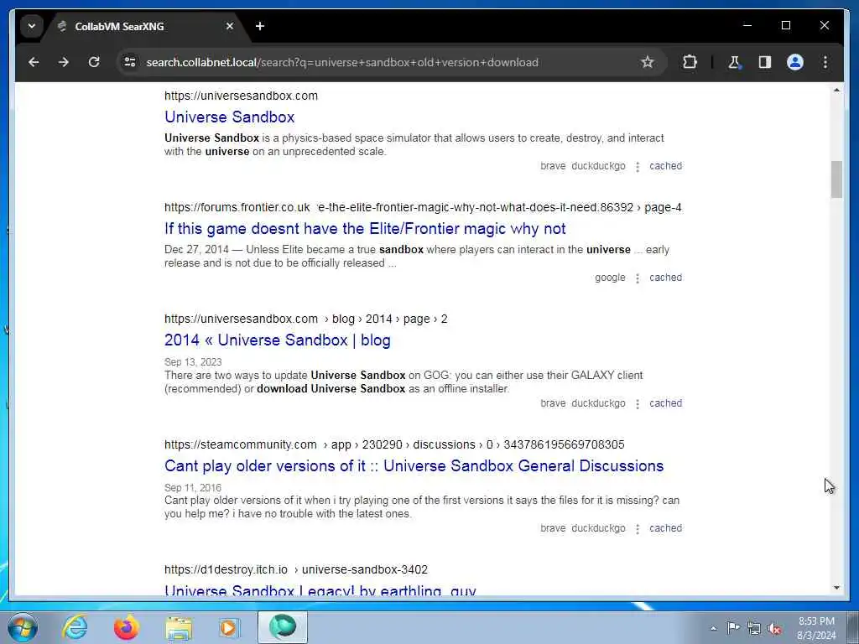Expand more options for the frontier forum result
This screenshot has width=859, height=644.
638,278
